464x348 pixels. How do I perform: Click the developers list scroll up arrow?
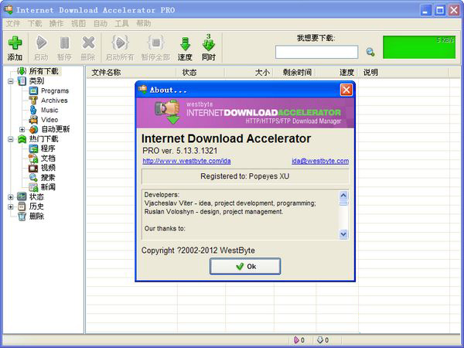[343, 196]
